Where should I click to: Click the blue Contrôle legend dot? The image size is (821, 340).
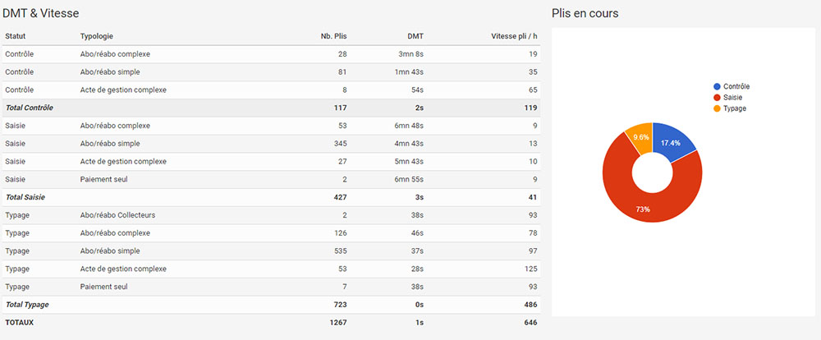coord(718,86)
